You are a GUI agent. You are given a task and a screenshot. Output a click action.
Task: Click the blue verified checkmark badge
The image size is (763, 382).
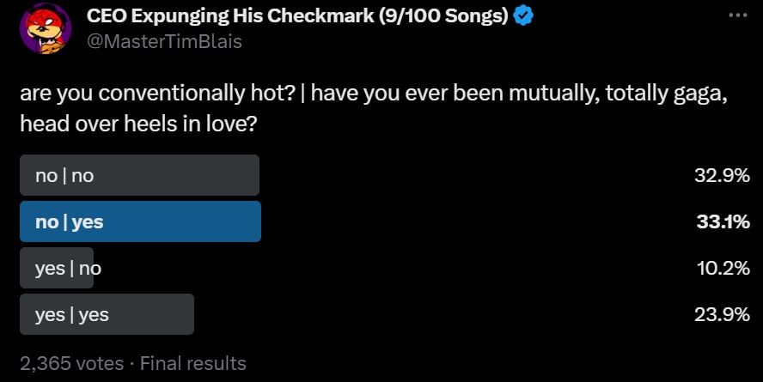(524, 16)
